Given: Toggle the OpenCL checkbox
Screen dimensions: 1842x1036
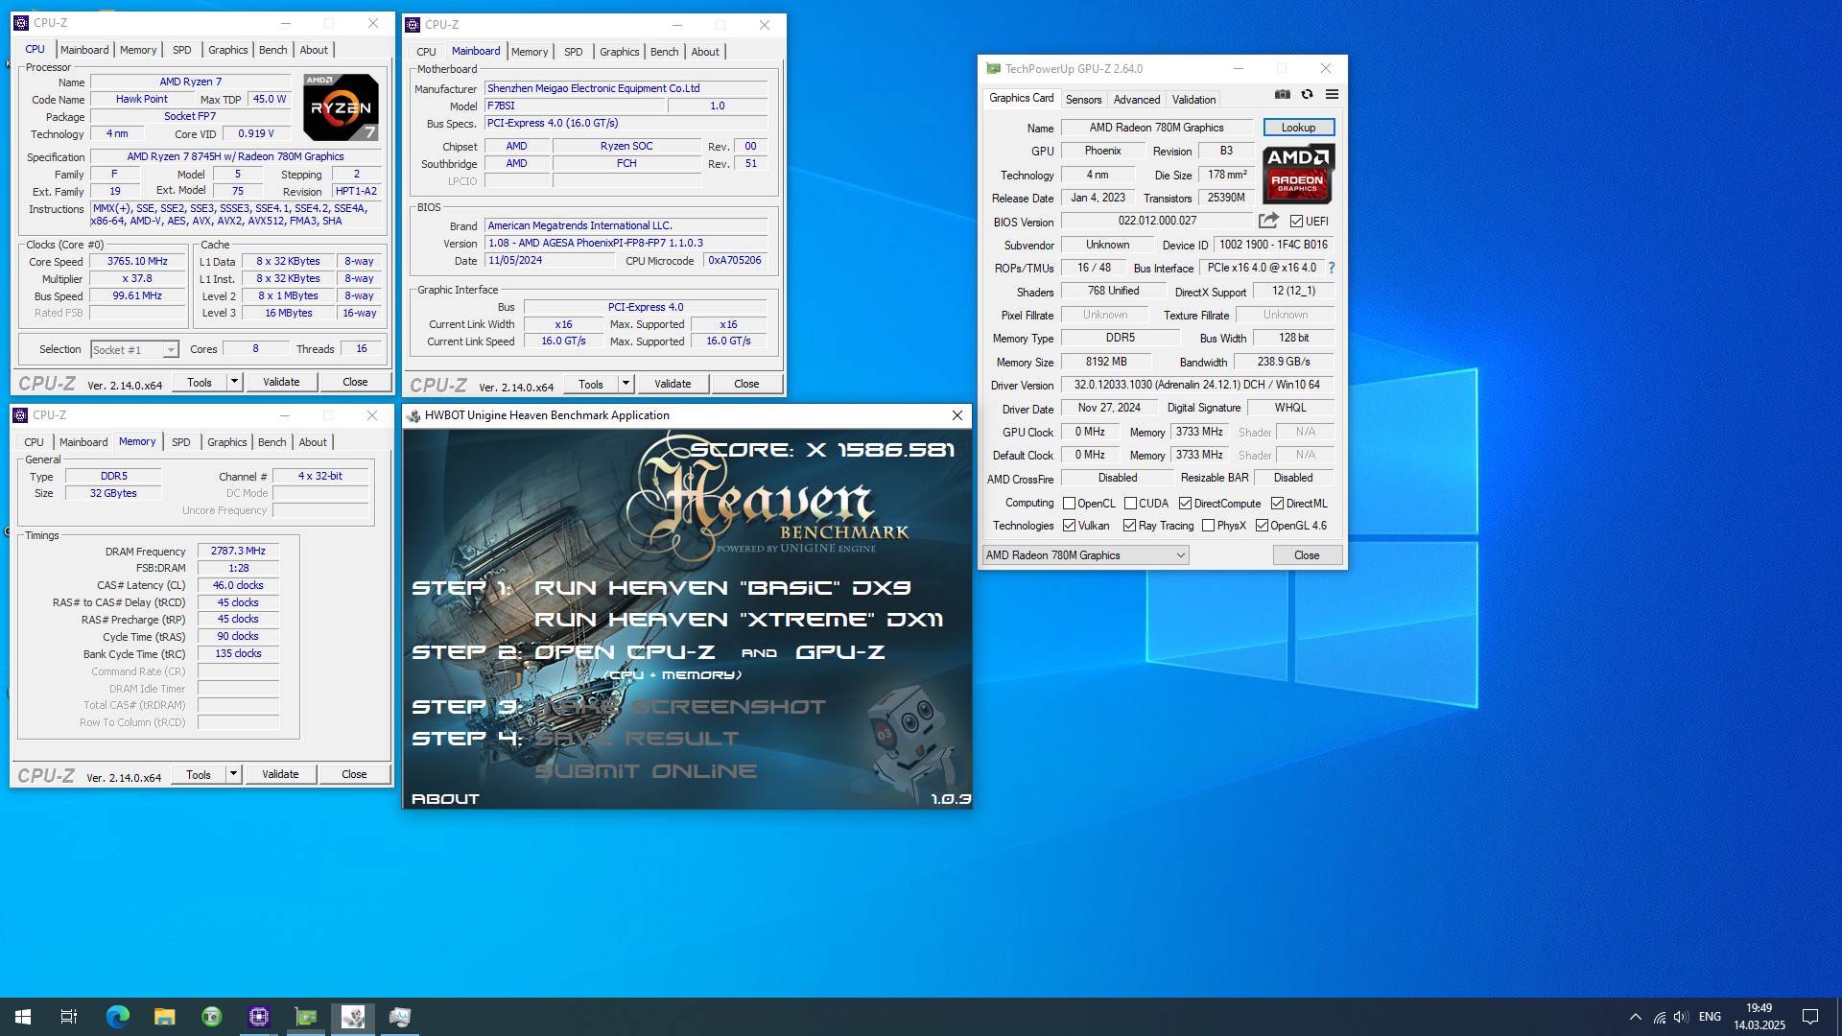Looking at the screenshot, I should [x=1069, y=504].
